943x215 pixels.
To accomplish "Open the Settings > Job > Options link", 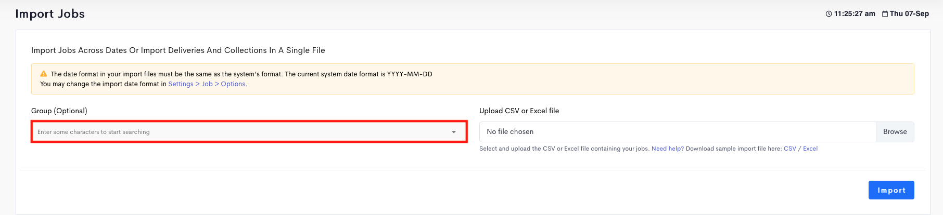I will pyautogui.click(x=208, y=84).
